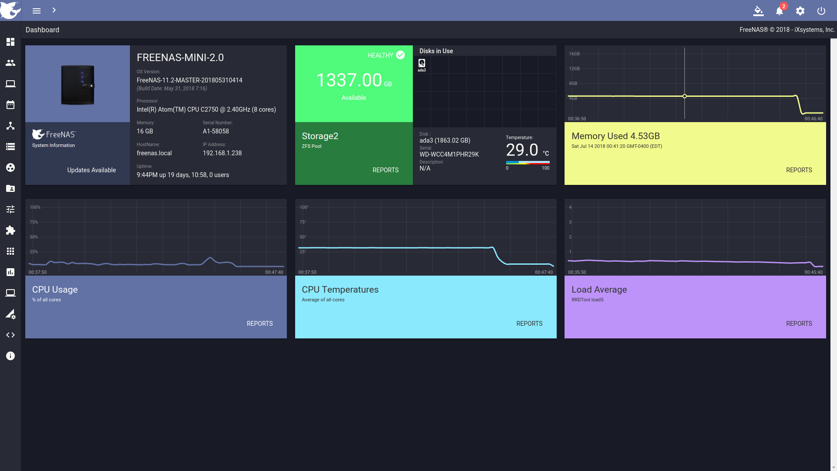Click the Memory chart data point marker
837x471 pixels.
pos(684,96)
